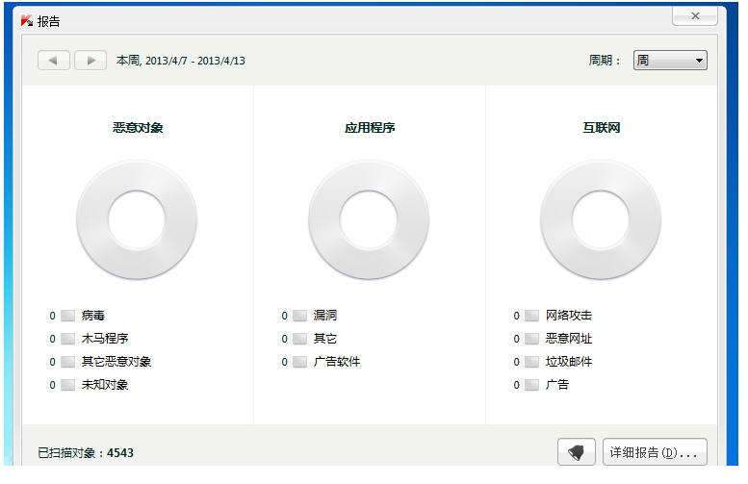748x484 pixels.
Task: Click the 恶意对象 donut chart
Action: click(137, 219)
